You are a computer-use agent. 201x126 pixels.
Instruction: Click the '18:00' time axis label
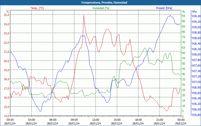click(138, 120)
